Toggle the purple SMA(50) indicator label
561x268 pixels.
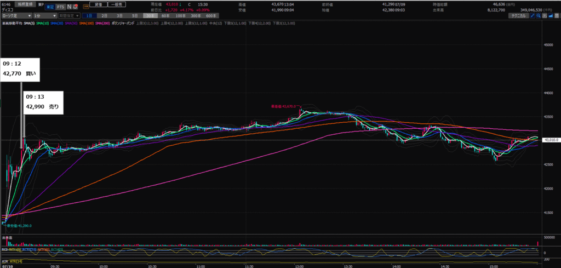71,23
